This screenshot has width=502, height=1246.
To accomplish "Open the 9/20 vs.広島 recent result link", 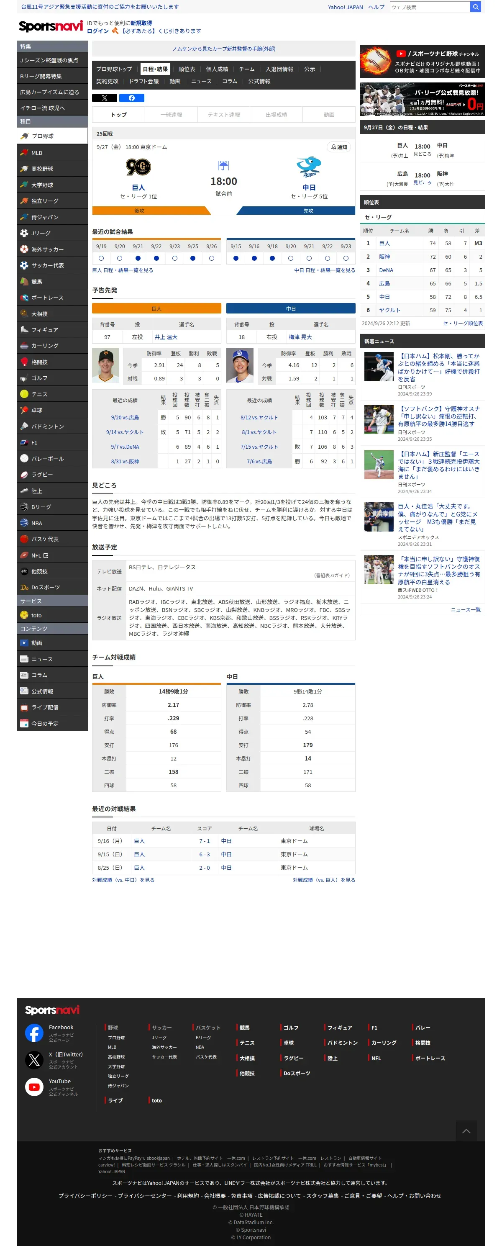I will pyautogui.click(x=125, y=417).
